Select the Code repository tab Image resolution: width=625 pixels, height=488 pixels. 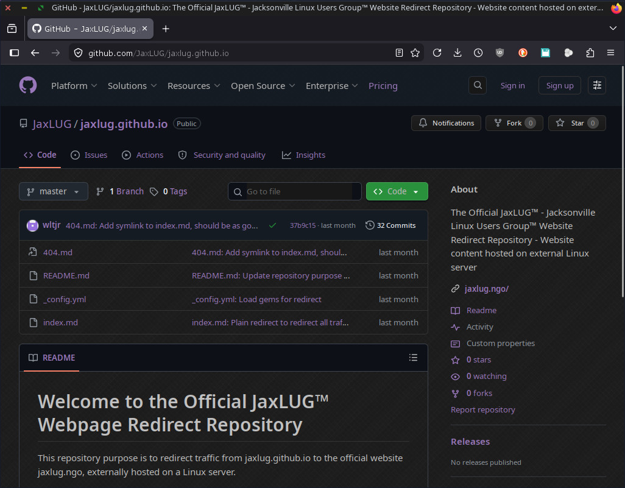[x=40, y=155]
